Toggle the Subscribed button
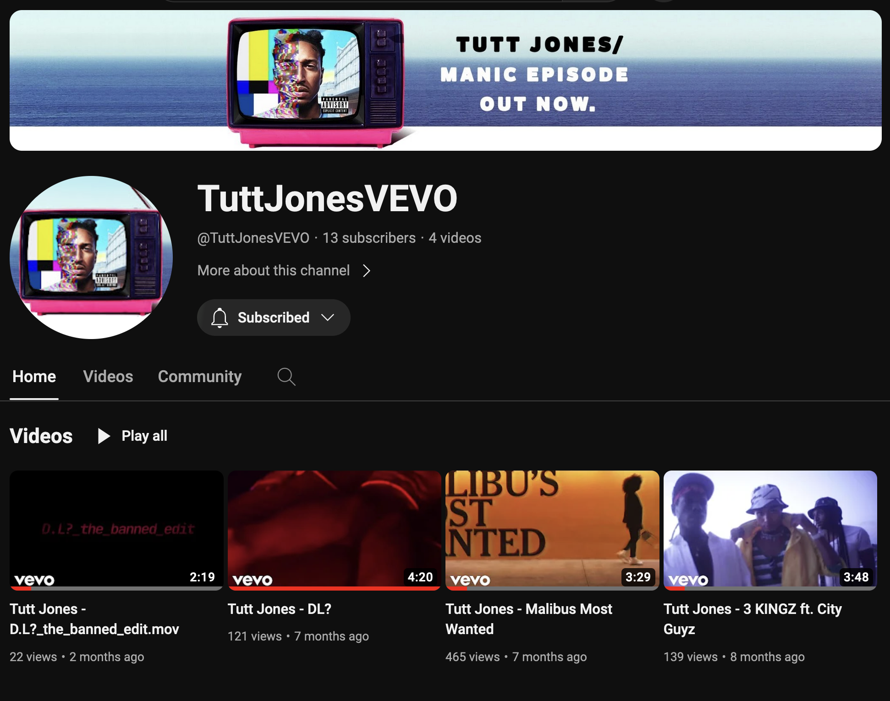Image resolution: width=890 pixels, height=701 pixels. pyautogui.click(x=274, y=318)
